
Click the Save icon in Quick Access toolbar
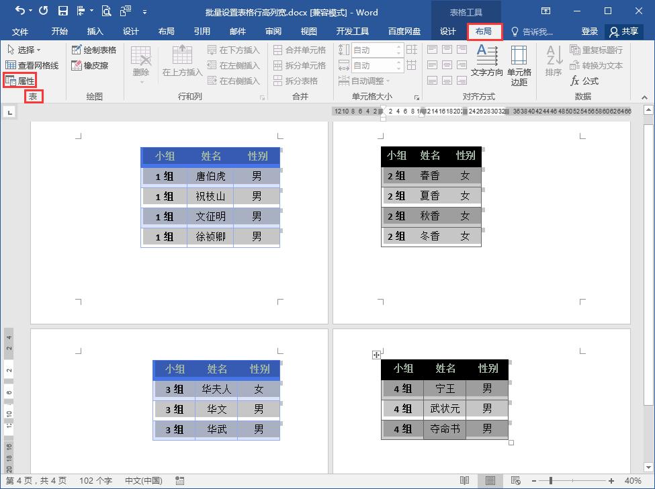(62, 11)
